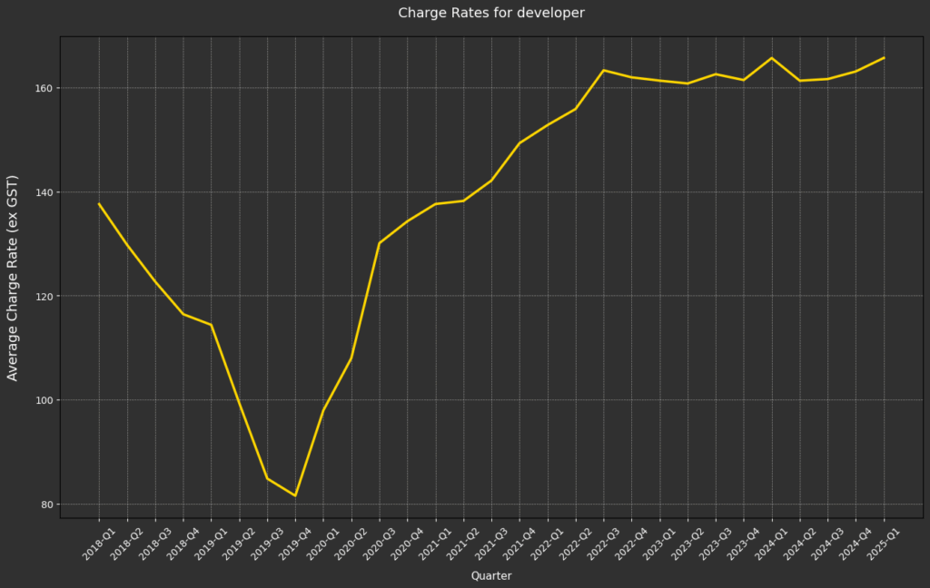Click the 2021-Q1 quarter label
This screenshot has height=588, width=930.
pyautogui.click(x=435, y=544)
